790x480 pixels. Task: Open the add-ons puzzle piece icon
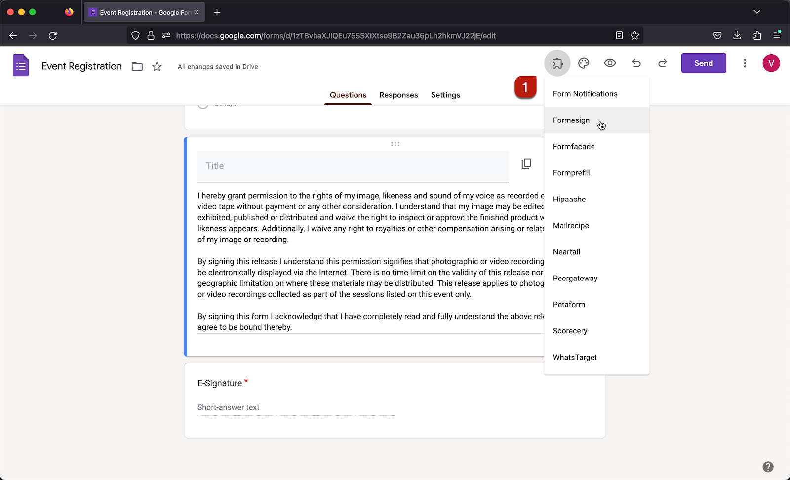point(557,63)
